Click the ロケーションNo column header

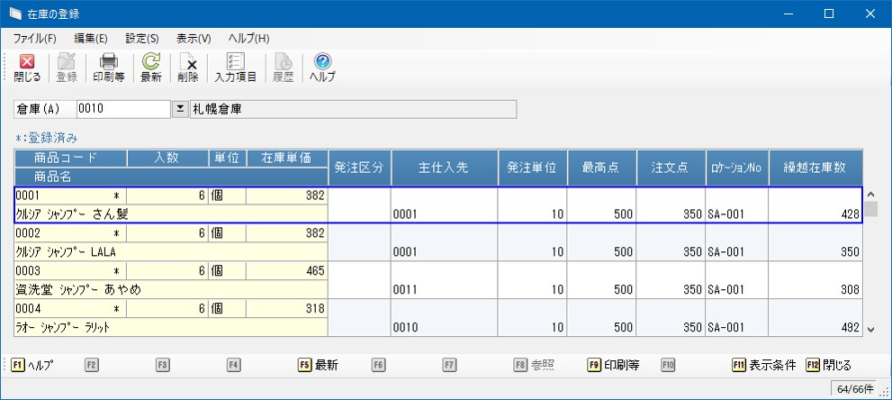tap(737, 168)
